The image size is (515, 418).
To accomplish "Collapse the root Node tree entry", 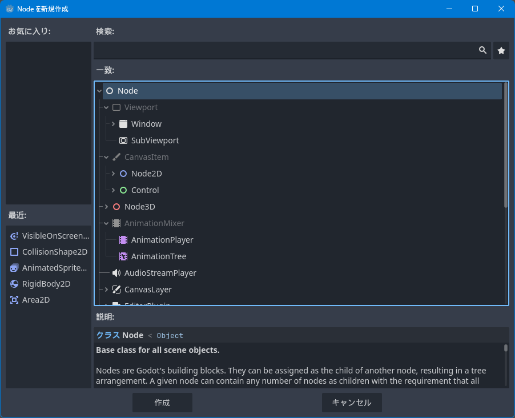I will pyautogui.click(x=99, y=91).
